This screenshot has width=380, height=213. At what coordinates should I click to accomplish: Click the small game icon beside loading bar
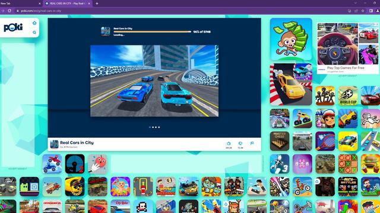(106, 31)
